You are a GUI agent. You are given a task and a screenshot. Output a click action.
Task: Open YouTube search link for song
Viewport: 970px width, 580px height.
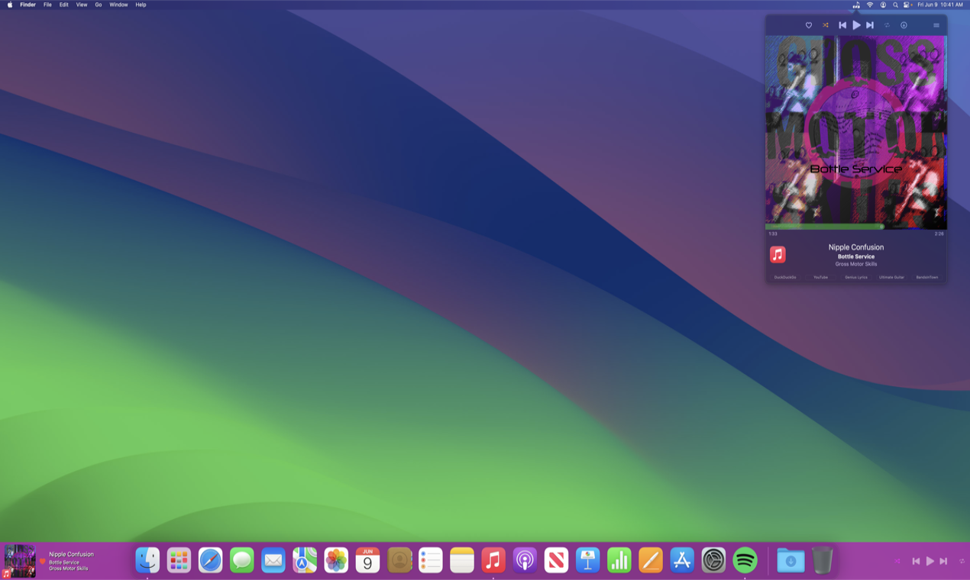pos(820,277)
